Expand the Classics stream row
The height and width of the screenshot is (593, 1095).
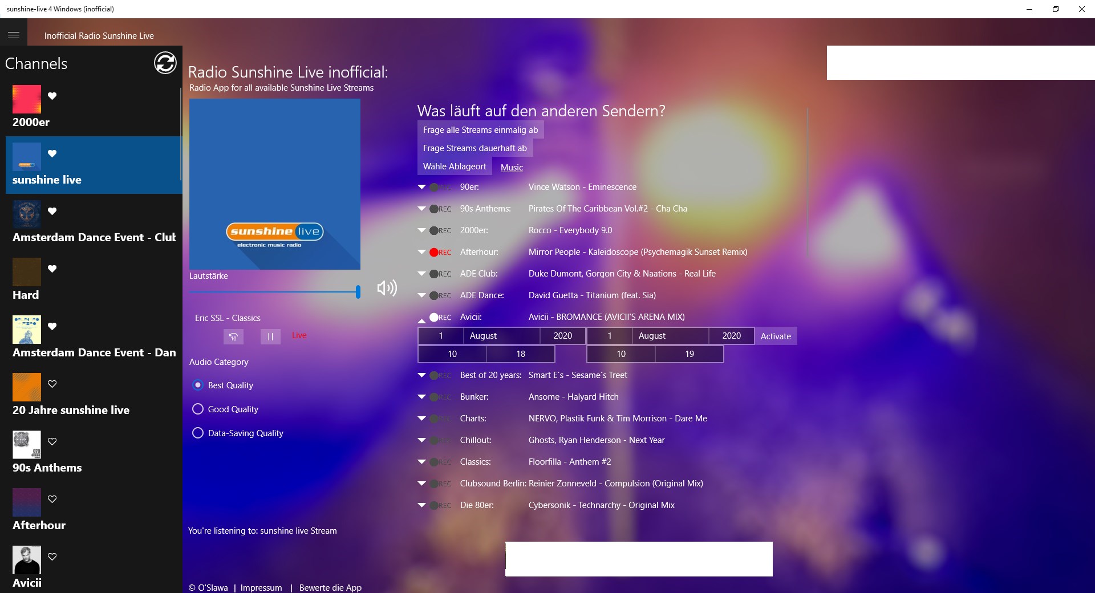[422, 462]
